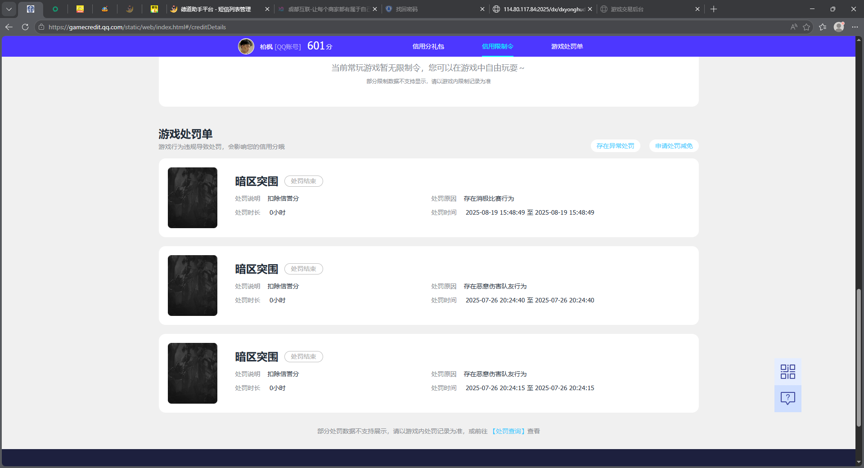View site information lock icon
The image size is (864, 468).
[41, 27]
